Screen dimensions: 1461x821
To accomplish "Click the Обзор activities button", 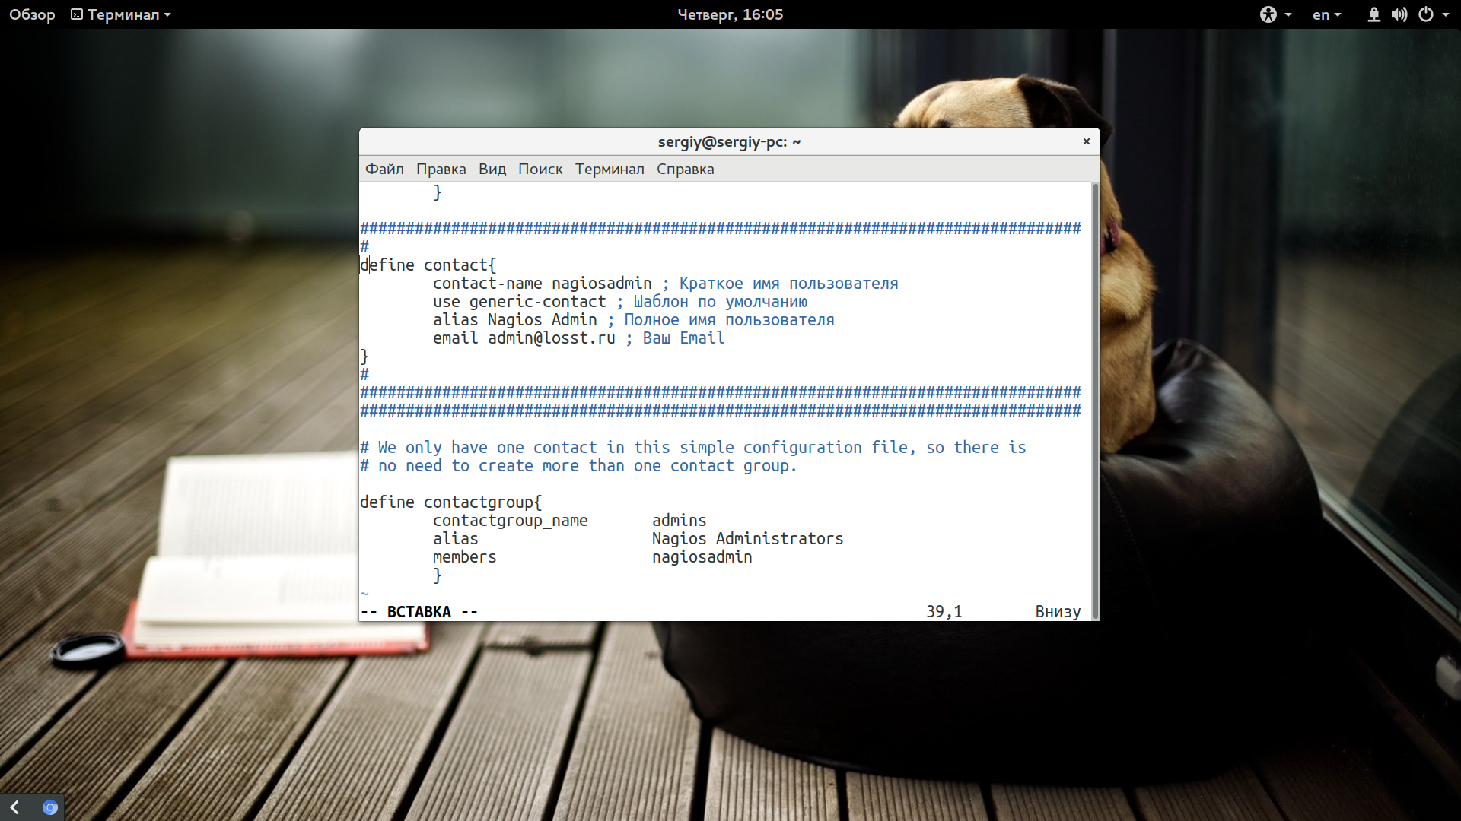I will [32, 14].
